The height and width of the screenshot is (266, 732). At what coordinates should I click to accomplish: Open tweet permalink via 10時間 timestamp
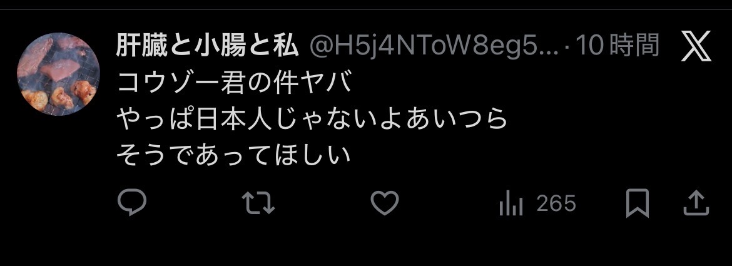pyautogui.click(x=618, y=46)
